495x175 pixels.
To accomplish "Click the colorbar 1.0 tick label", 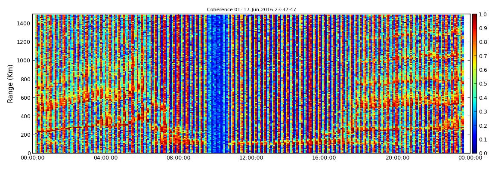I will pyautogui.click(x=483, y=15).
